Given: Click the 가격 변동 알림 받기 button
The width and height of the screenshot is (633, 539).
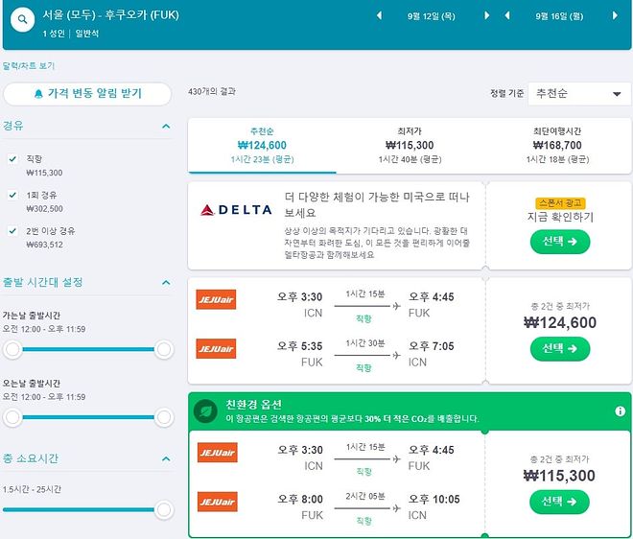Looking at the screenshot, I should 87,94.
